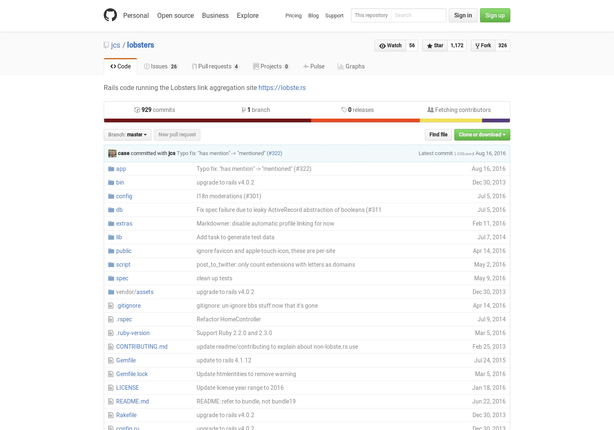Open the Personal menu item
Screen dimensions: 614x430
[136, 15]
